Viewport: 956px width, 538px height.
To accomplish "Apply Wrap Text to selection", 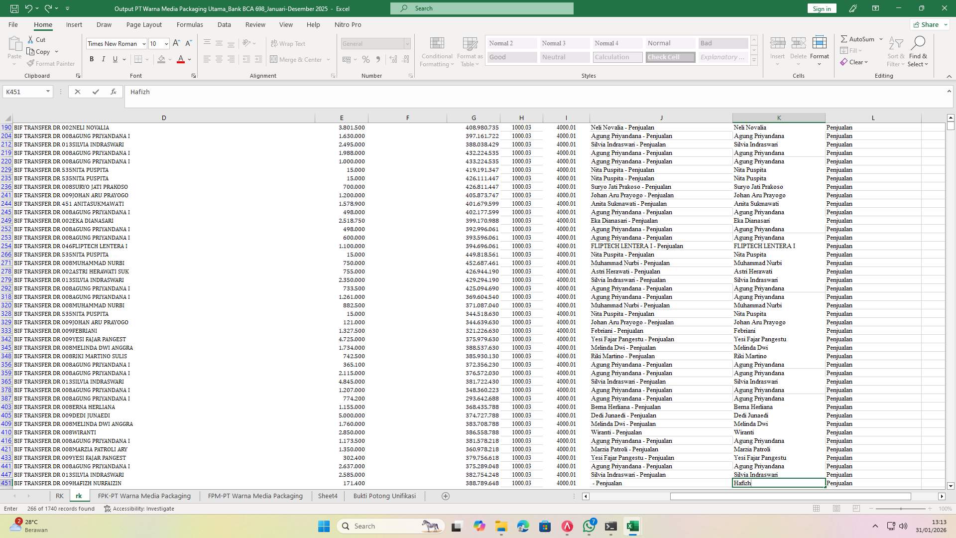I will click(x=288, y=43).
